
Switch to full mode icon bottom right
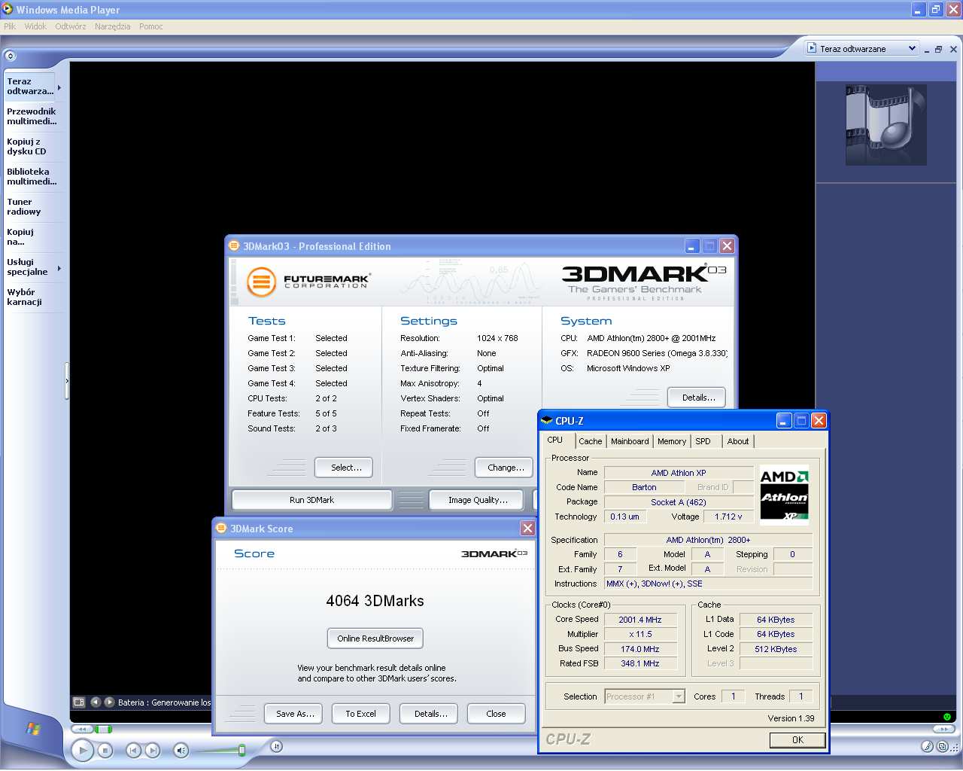[x=943, y=746]
